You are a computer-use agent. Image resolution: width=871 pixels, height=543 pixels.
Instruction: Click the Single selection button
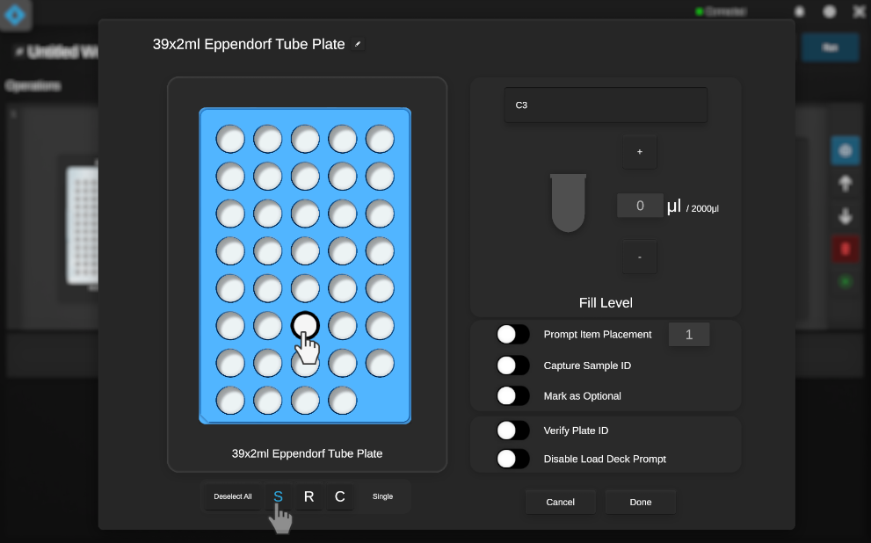coord(382,496)
